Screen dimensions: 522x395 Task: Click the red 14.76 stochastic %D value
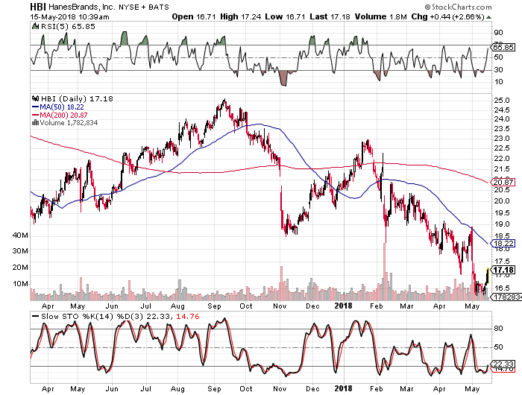tap(187, 317)
